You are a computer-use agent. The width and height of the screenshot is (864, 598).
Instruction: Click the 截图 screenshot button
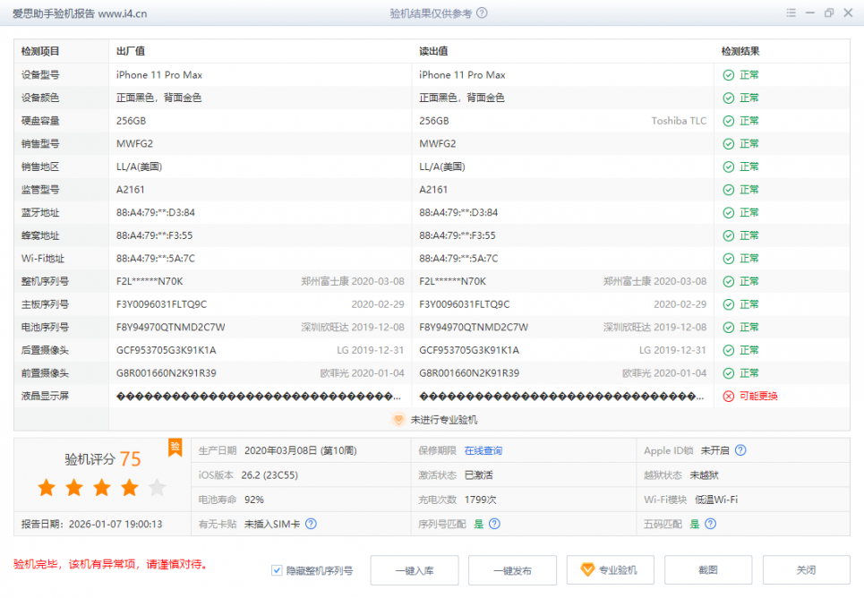click(708, 570)
